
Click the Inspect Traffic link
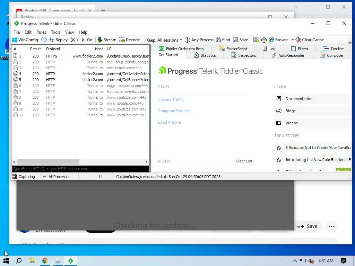(x=171, y=99)
